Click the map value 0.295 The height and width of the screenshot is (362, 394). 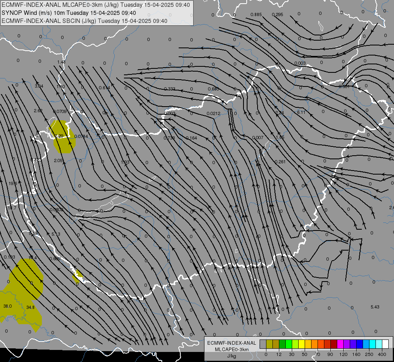pos(277,14)
